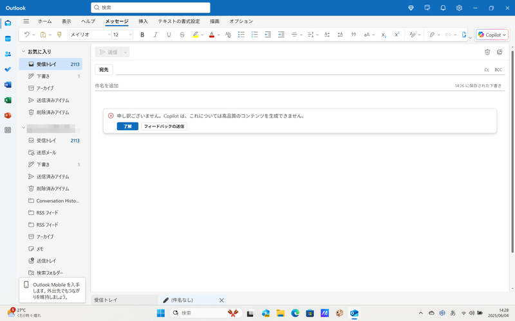515x321 pixels.
Task: Switch to the 表示 tab
Action: coord(66,21)
